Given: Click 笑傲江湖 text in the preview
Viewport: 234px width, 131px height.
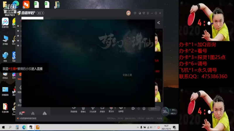Looking at the screenshot, I should pos(127,75).
